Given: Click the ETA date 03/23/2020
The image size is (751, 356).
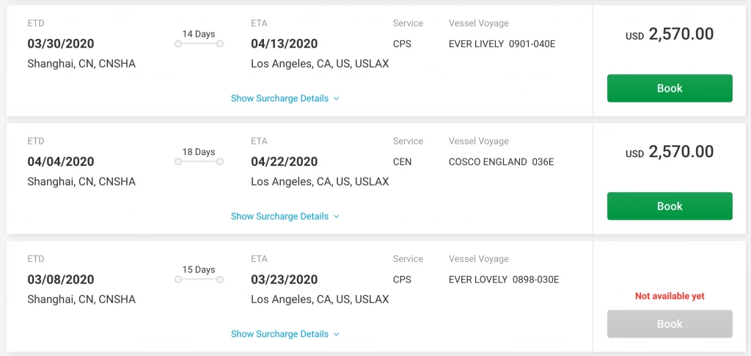Looking at the screenshot, I should point(284,280).
